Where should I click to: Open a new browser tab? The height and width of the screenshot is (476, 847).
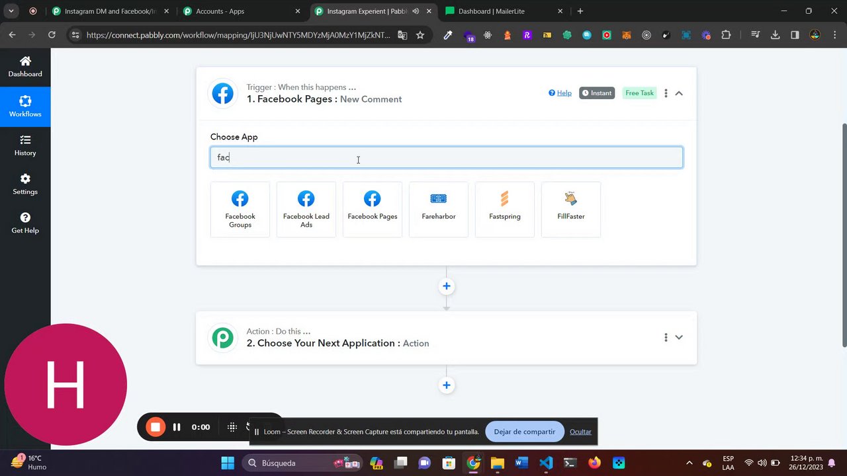coord(580,11)
